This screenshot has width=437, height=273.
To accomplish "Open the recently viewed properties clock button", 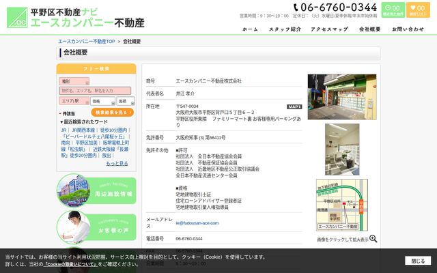I will [393, 10].
